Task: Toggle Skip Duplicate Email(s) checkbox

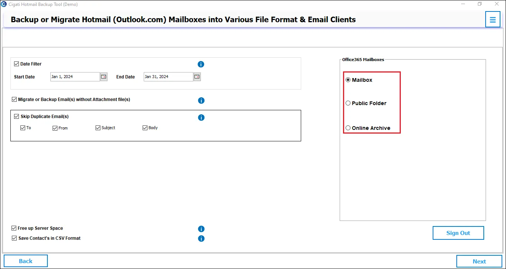Action: pyautogui.click(x=16, y=117)
